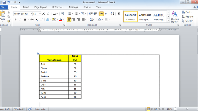198x111 pixels.
Task: Toggle Center alignment
Action: (x=74, y=19)
